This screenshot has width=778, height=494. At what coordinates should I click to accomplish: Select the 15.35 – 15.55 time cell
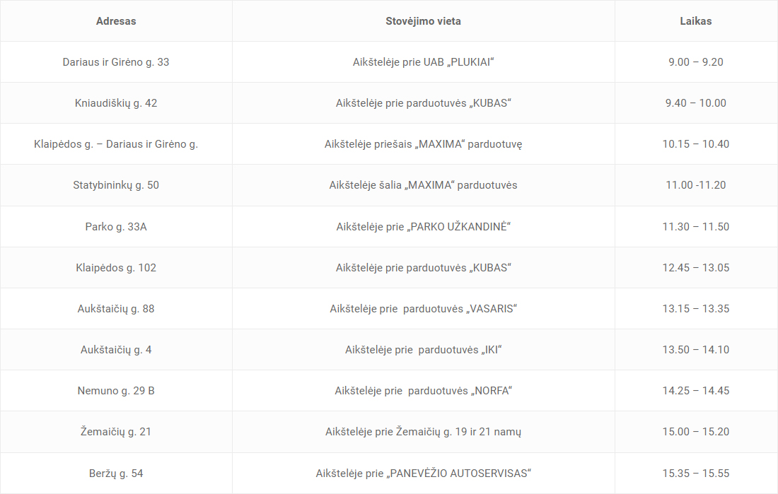click(x=695, y=474)
